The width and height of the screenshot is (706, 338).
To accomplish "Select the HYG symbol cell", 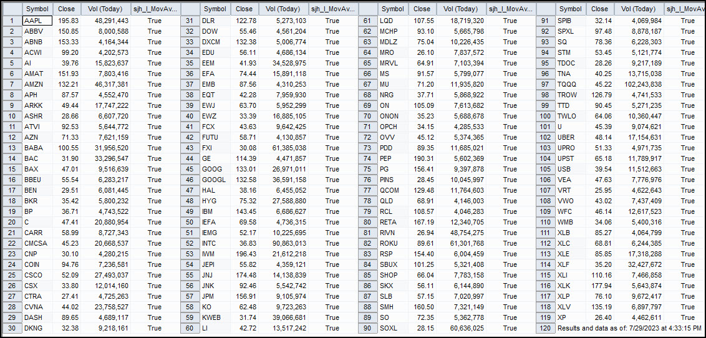I will point(215,201).
